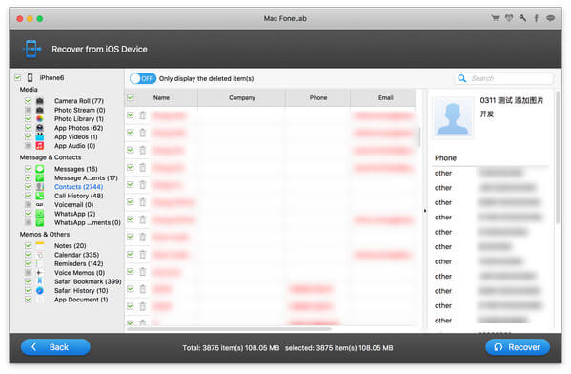Click the contact avatar picture
Viewport: 571px width, 374px height.
click(453, 118)
